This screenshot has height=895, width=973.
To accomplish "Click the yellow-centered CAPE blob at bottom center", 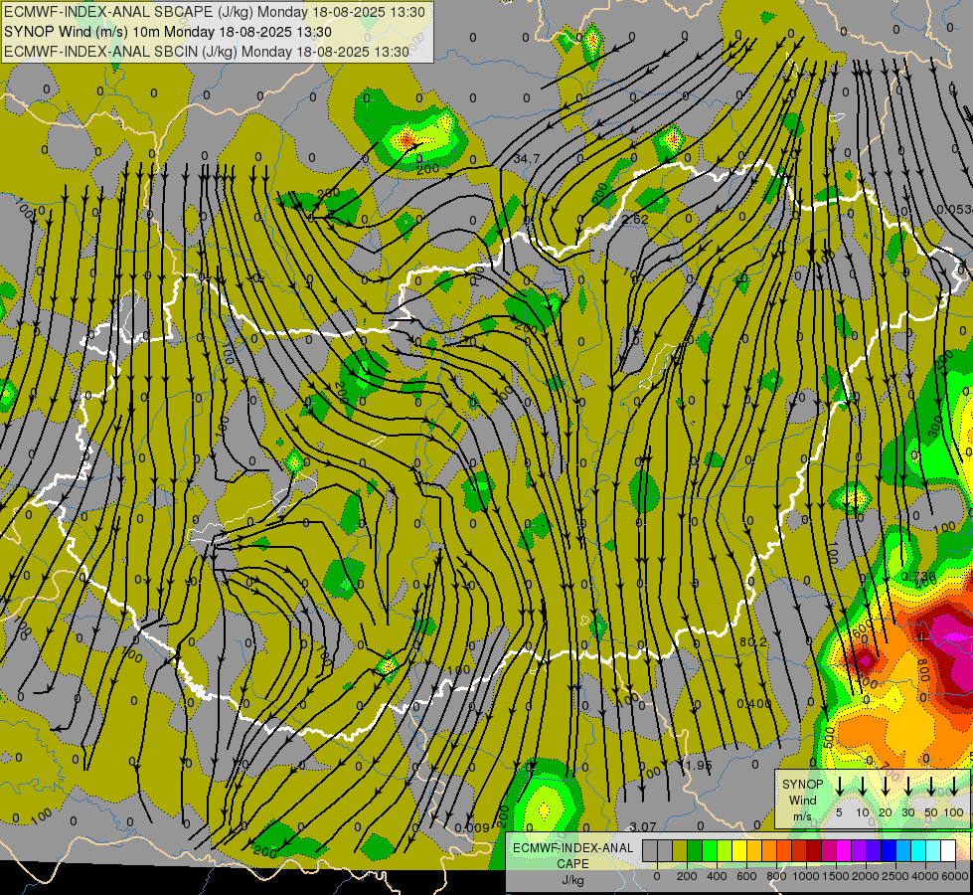I will click(x=545, y=809).
